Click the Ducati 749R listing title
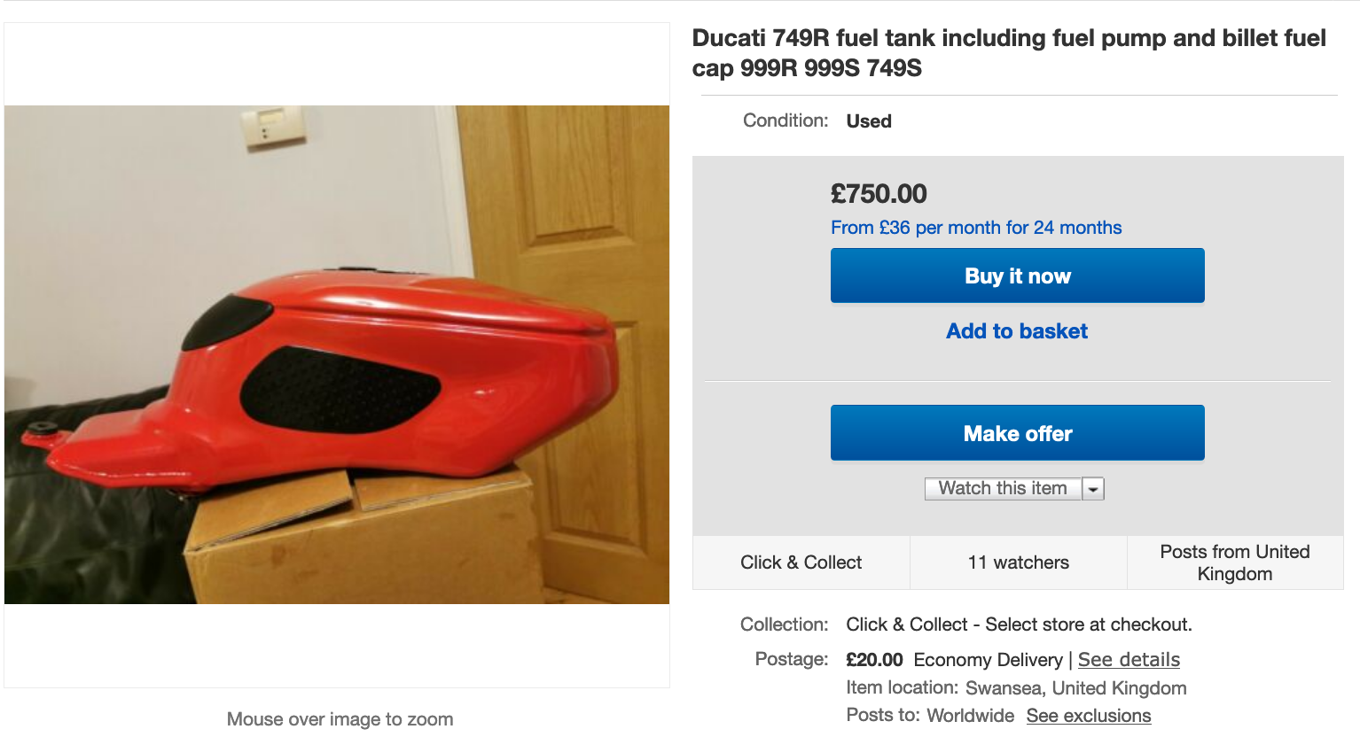Viewport: 1360px width, 737px height. click(x=1009, y=53)
